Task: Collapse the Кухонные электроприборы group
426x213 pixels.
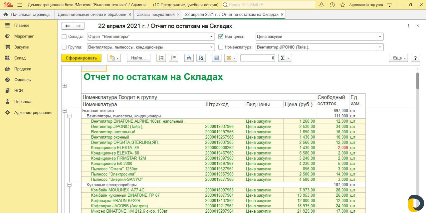Action: click(x=69, y=185)
